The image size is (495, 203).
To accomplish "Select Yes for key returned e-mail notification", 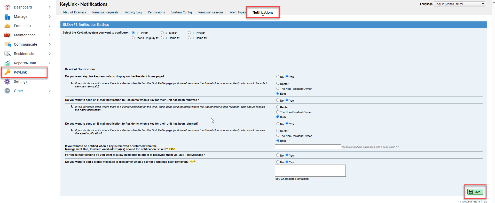I will coord(287,124).
